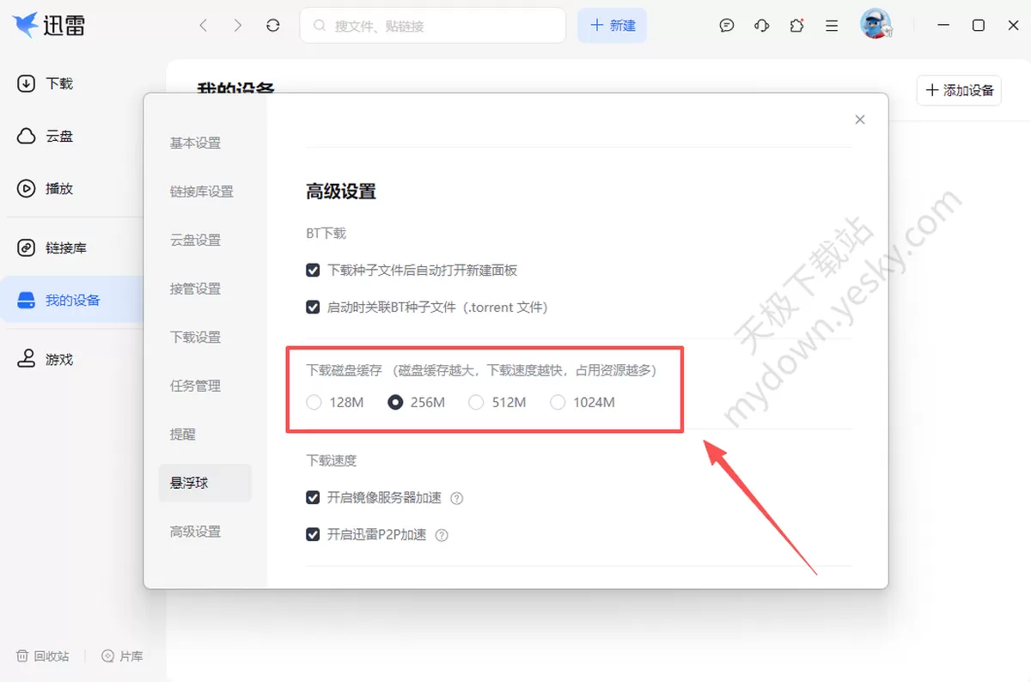1031x682 pixels.
Task: Select 512M disk cache radio
Action: (477, 402)
